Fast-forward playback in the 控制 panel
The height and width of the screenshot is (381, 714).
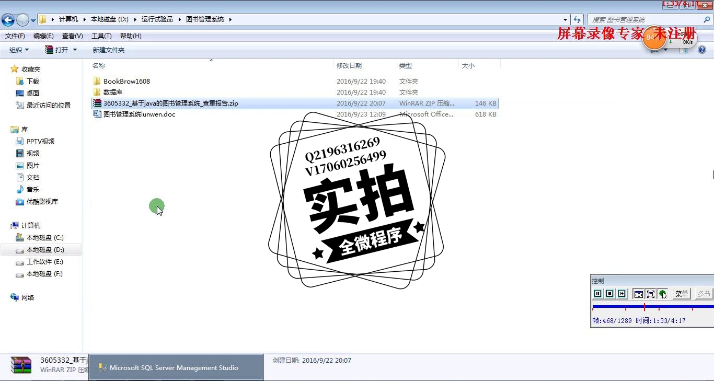tap(621, 294)
